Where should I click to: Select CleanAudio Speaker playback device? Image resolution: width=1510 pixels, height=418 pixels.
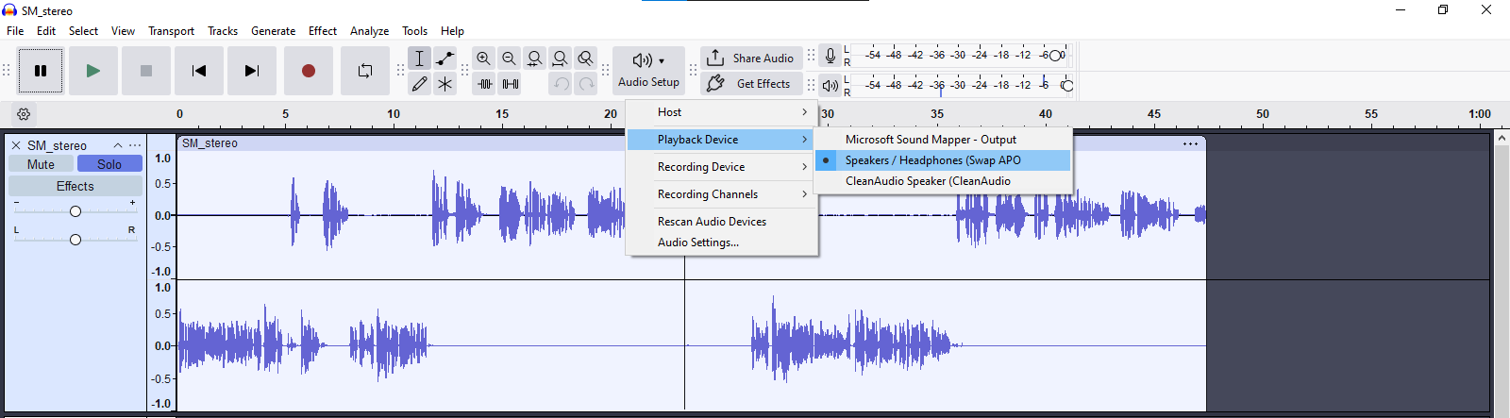click(x=927, y=181)
